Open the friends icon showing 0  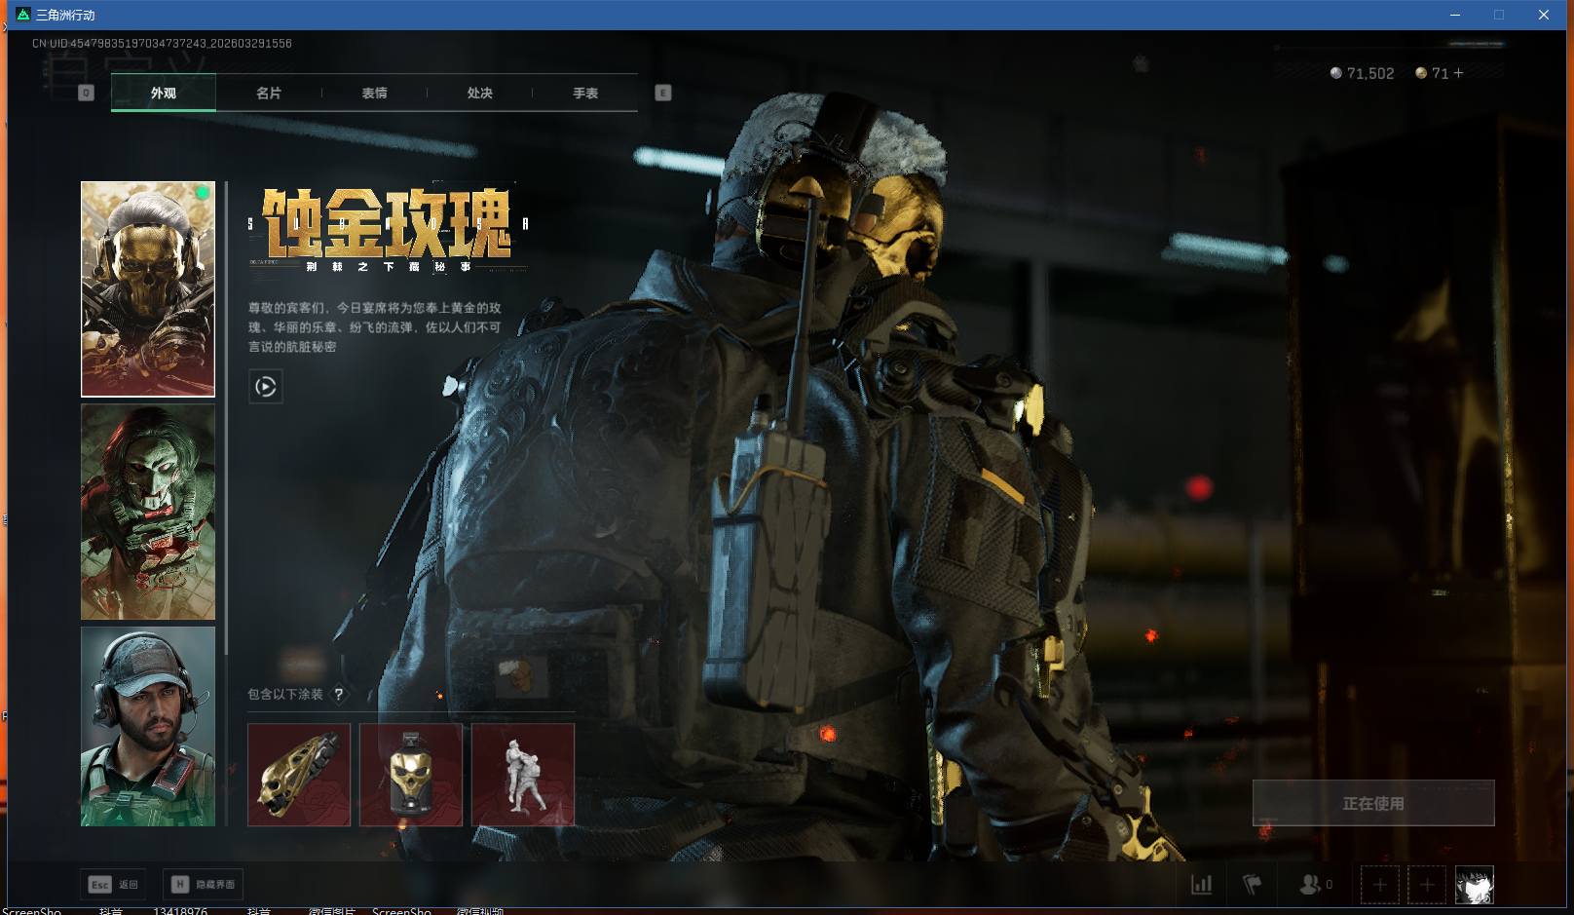[x=1316, y=885]
